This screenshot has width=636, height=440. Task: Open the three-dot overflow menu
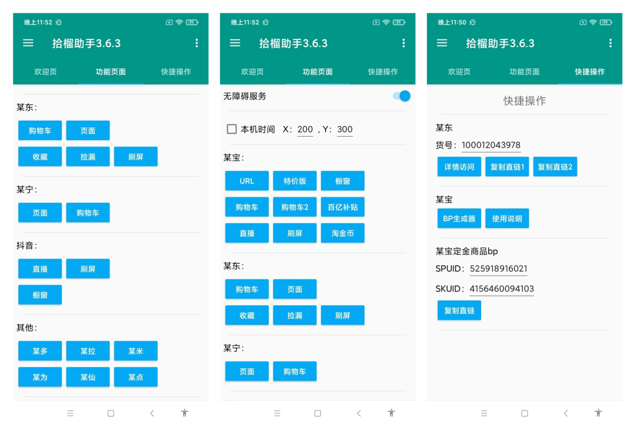click(197, 43)
